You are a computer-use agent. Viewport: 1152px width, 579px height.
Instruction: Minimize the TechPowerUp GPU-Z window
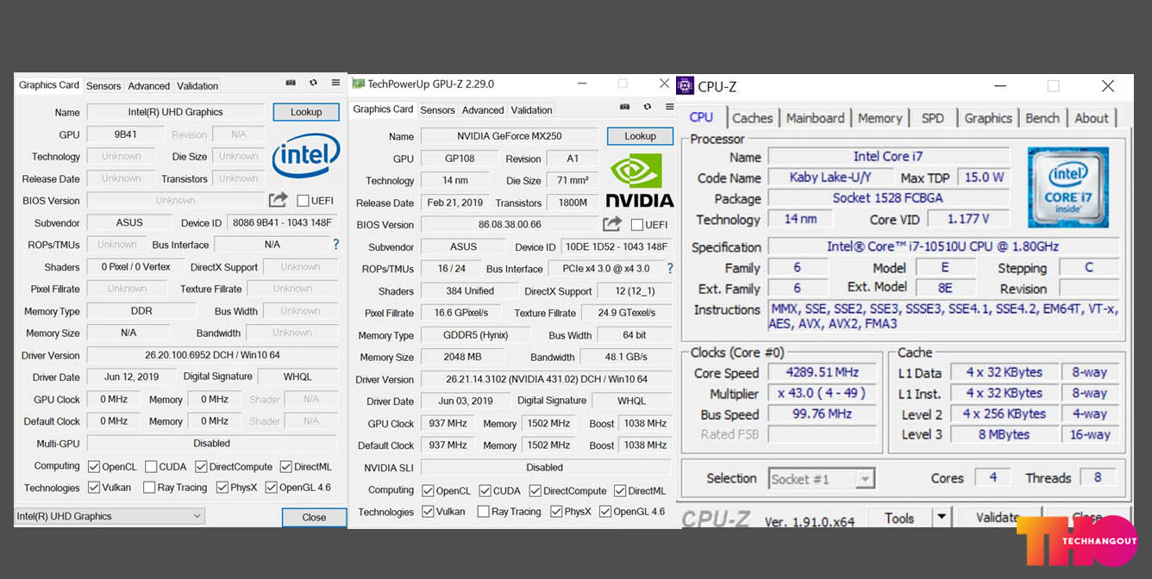(583, 84)
